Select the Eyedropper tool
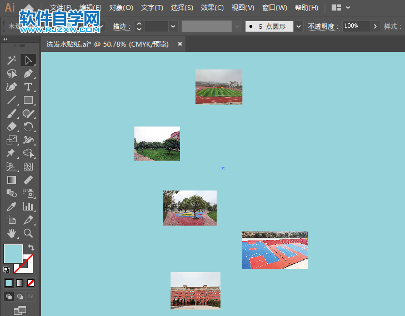Screen dimensions: 405x316 coord(12,207)
